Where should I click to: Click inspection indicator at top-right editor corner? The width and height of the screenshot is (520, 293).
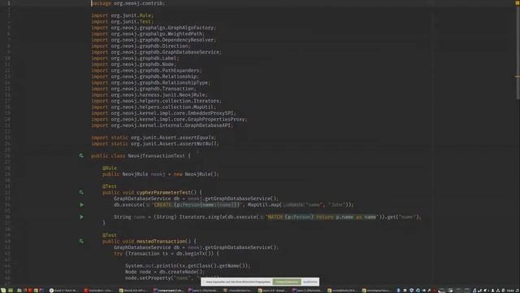[518, 2]
